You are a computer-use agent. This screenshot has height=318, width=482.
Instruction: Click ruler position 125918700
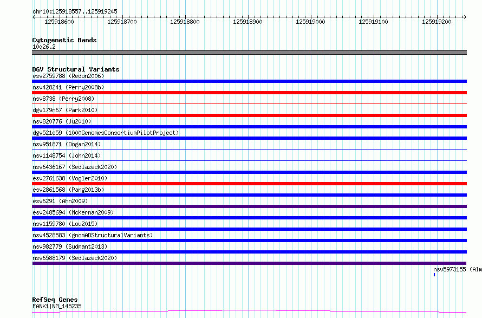122,22
